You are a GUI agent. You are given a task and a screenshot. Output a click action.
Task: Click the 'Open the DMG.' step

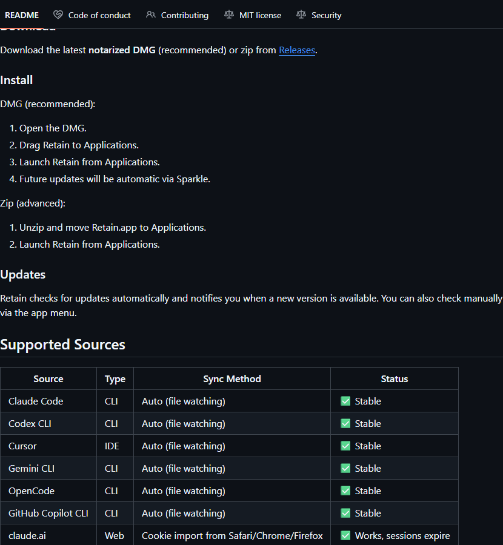point(53,128)
